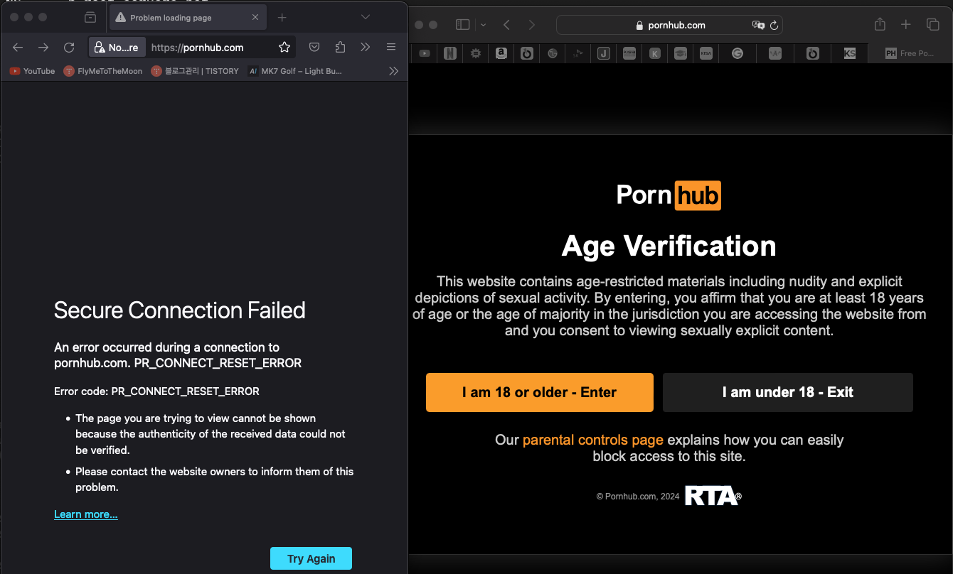
Task: Go forward in the Safari window
Action: click(x=531, y=25)
